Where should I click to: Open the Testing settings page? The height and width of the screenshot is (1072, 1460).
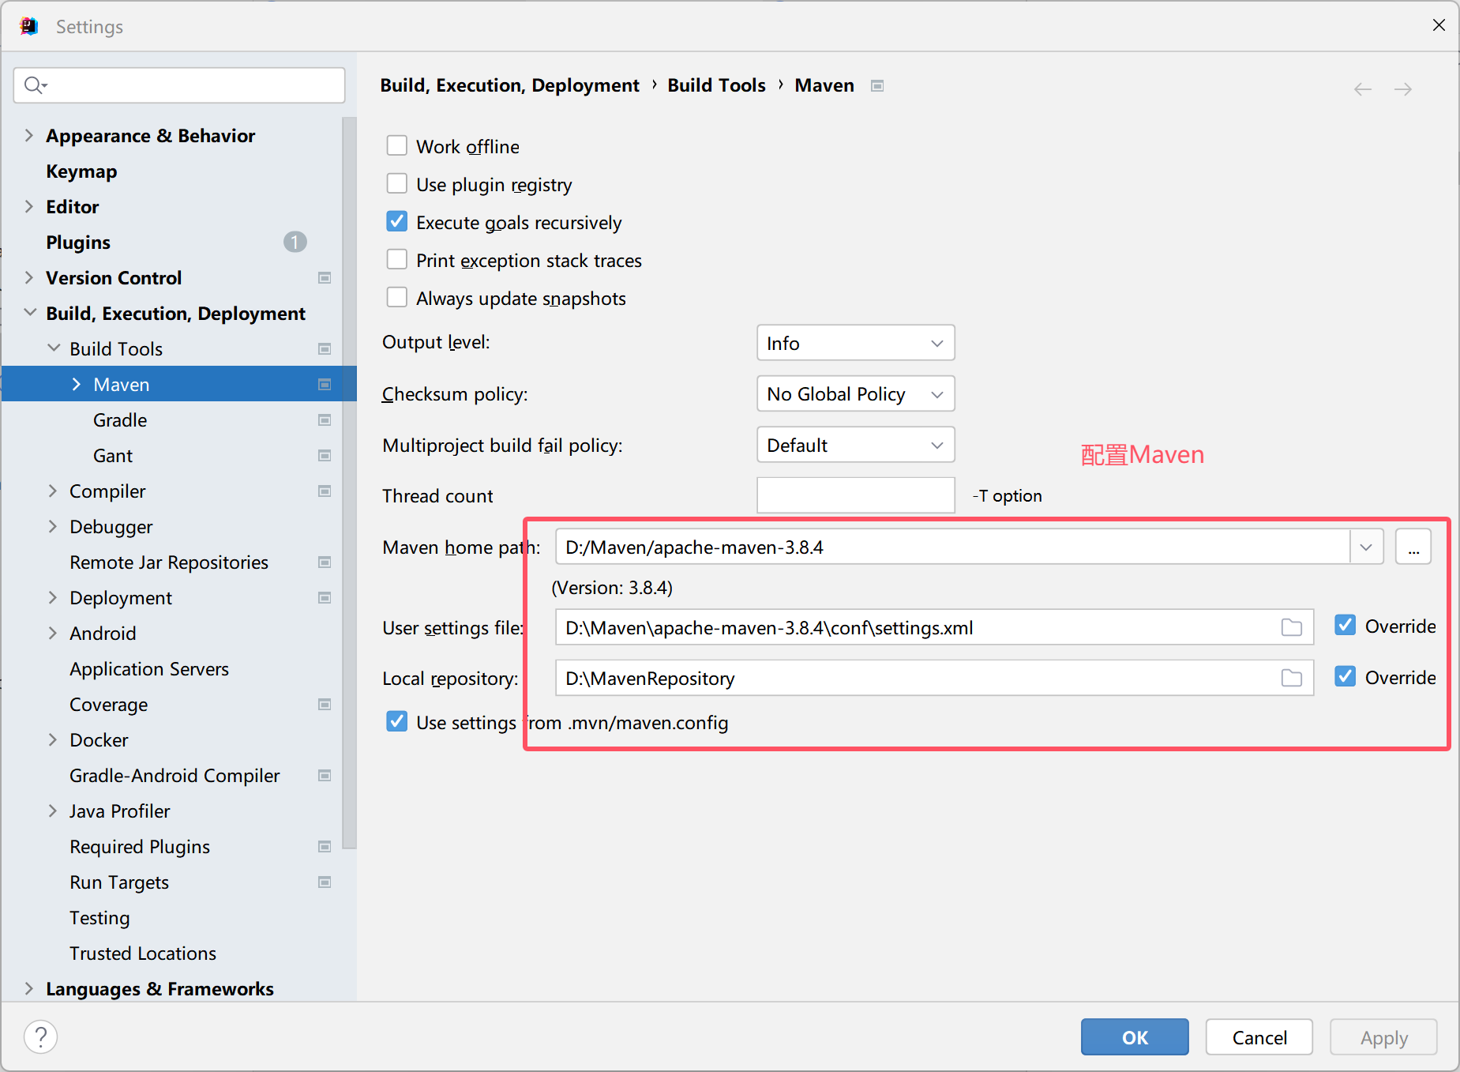point(99,918)
